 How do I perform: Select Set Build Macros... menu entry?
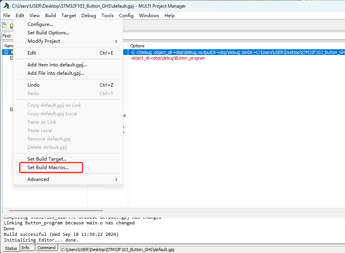pyautogui.click(x=48, y=168)
